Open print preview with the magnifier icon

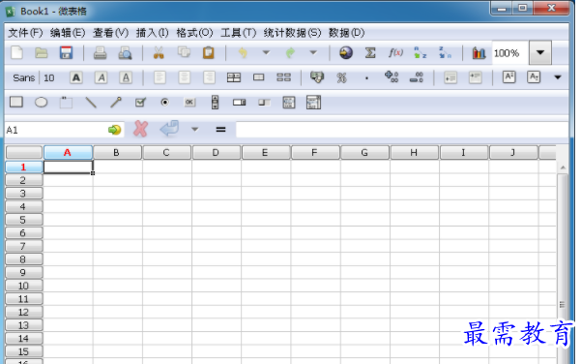[x=125, y=52]
